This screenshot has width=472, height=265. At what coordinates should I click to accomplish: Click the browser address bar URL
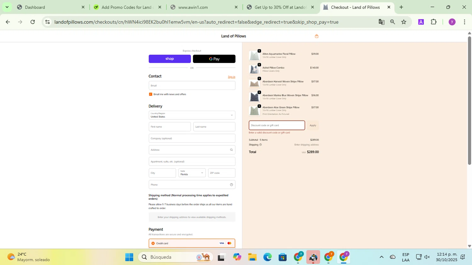coord(196,22)
